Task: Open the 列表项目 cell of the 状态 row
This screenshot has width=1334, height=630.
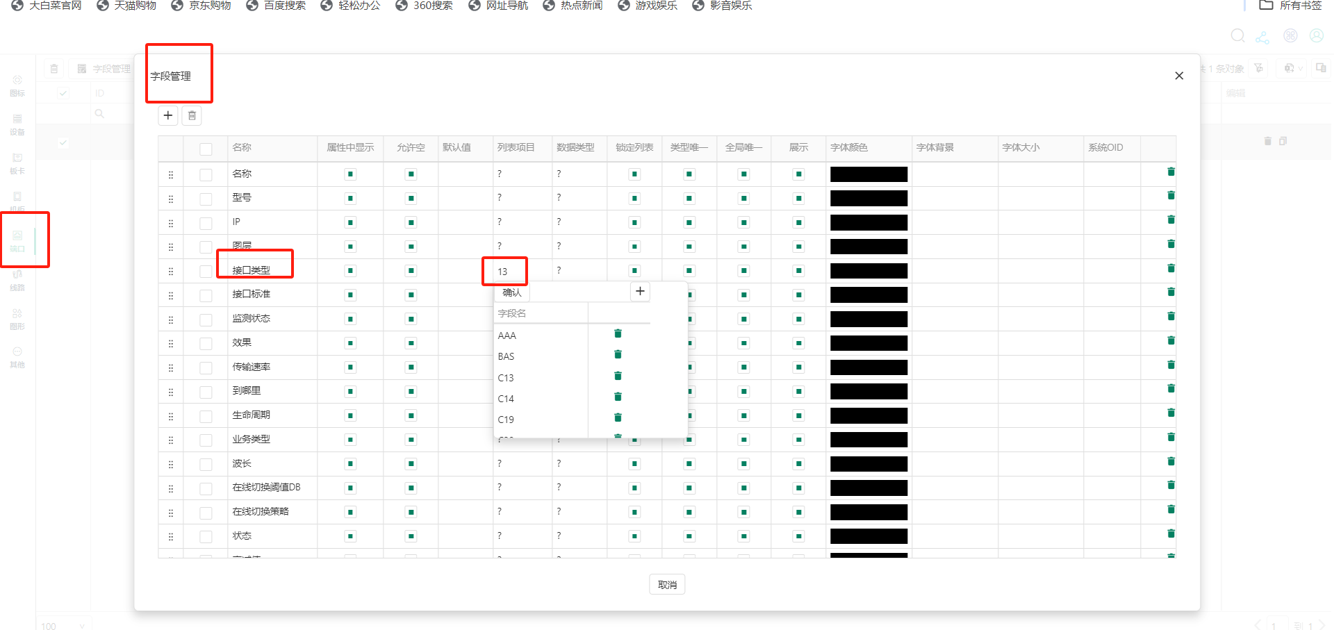Action: 522,536
